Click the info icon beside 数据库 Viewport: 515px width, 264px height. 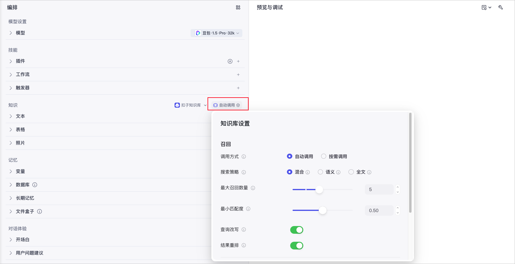(x=35, y=185)
